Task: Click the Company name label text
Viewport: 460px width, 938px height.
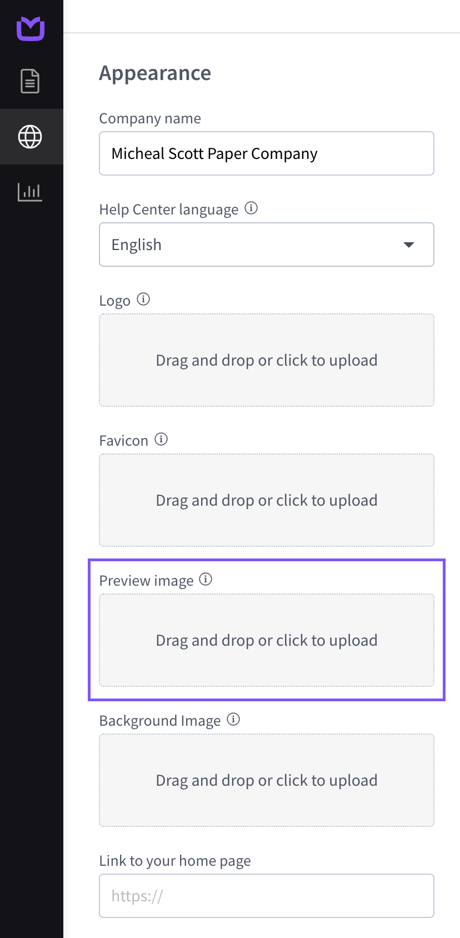Action: 150,118
